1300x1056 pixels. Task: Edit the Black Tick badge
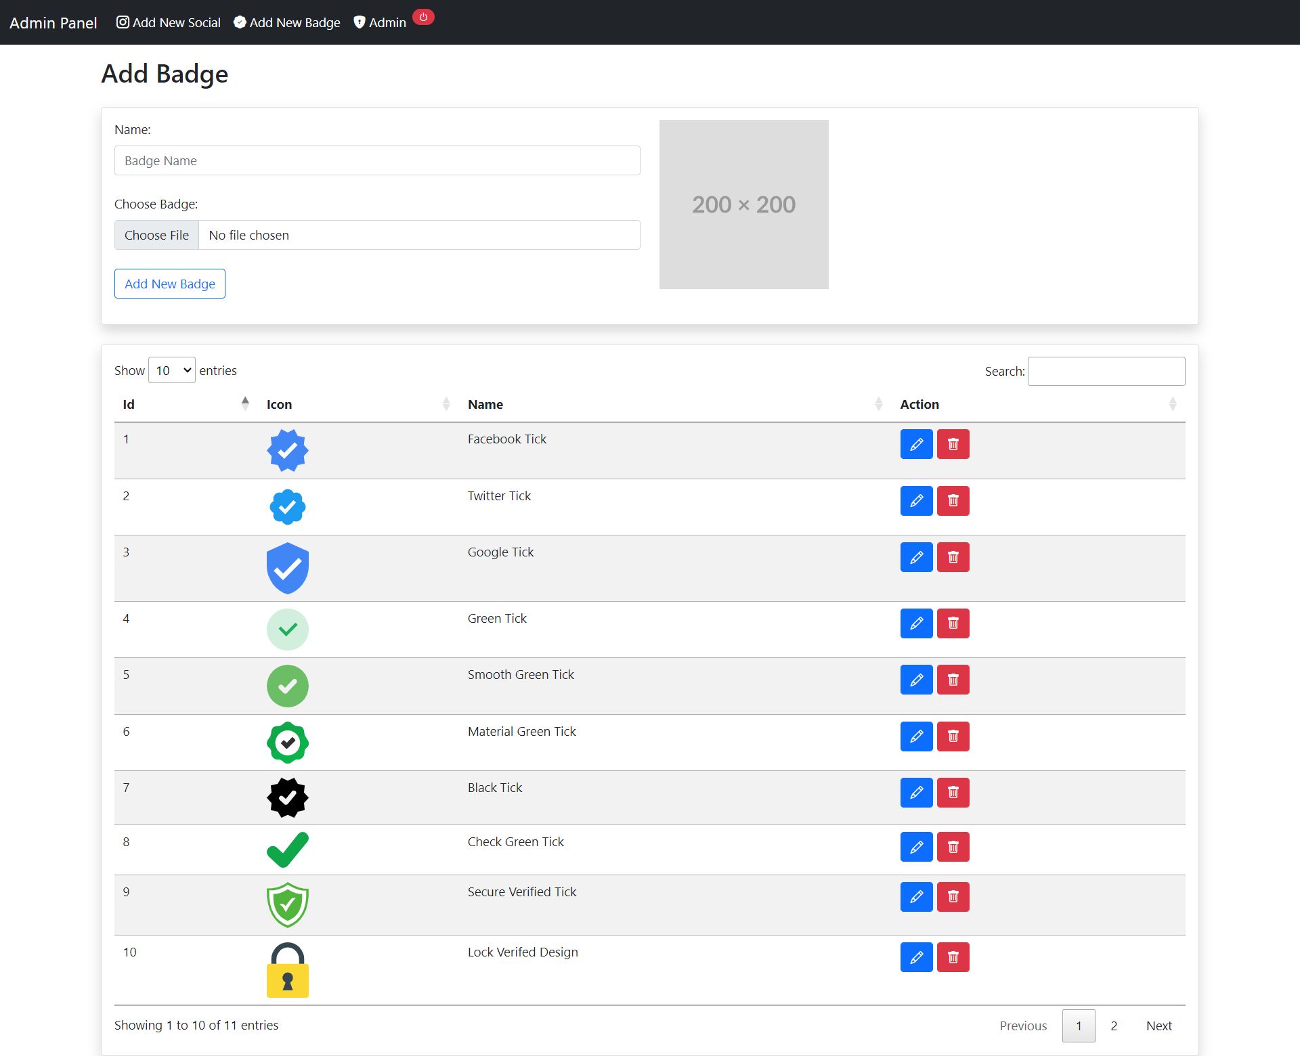pos(916,793)
